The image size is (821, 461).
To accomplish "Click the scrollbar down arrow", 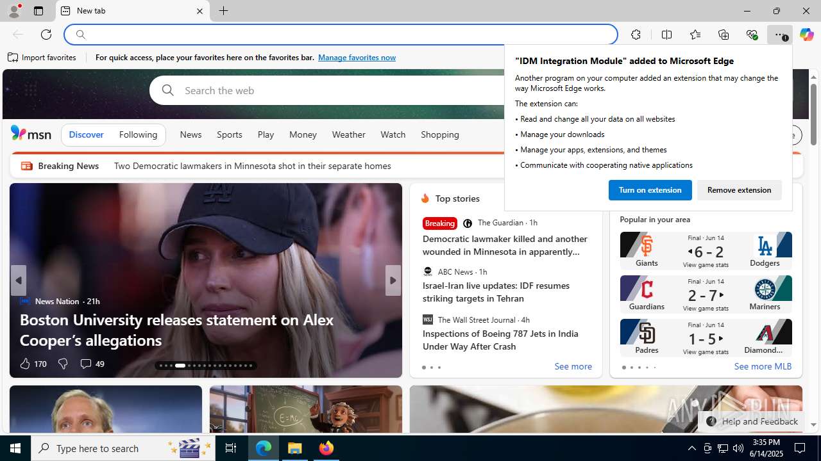I will (813, 425).
